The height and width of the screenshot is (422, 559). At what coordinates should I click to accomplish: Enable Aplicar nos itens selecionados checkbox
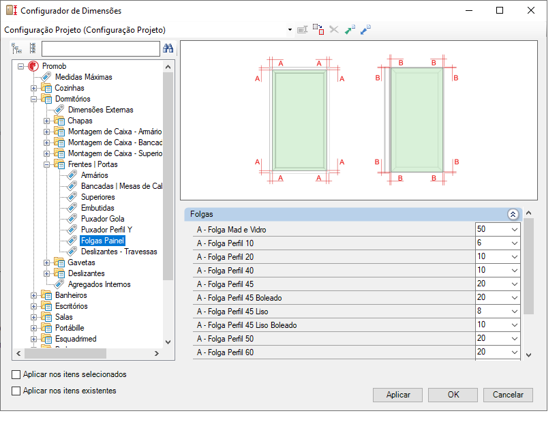coord(16,374)
